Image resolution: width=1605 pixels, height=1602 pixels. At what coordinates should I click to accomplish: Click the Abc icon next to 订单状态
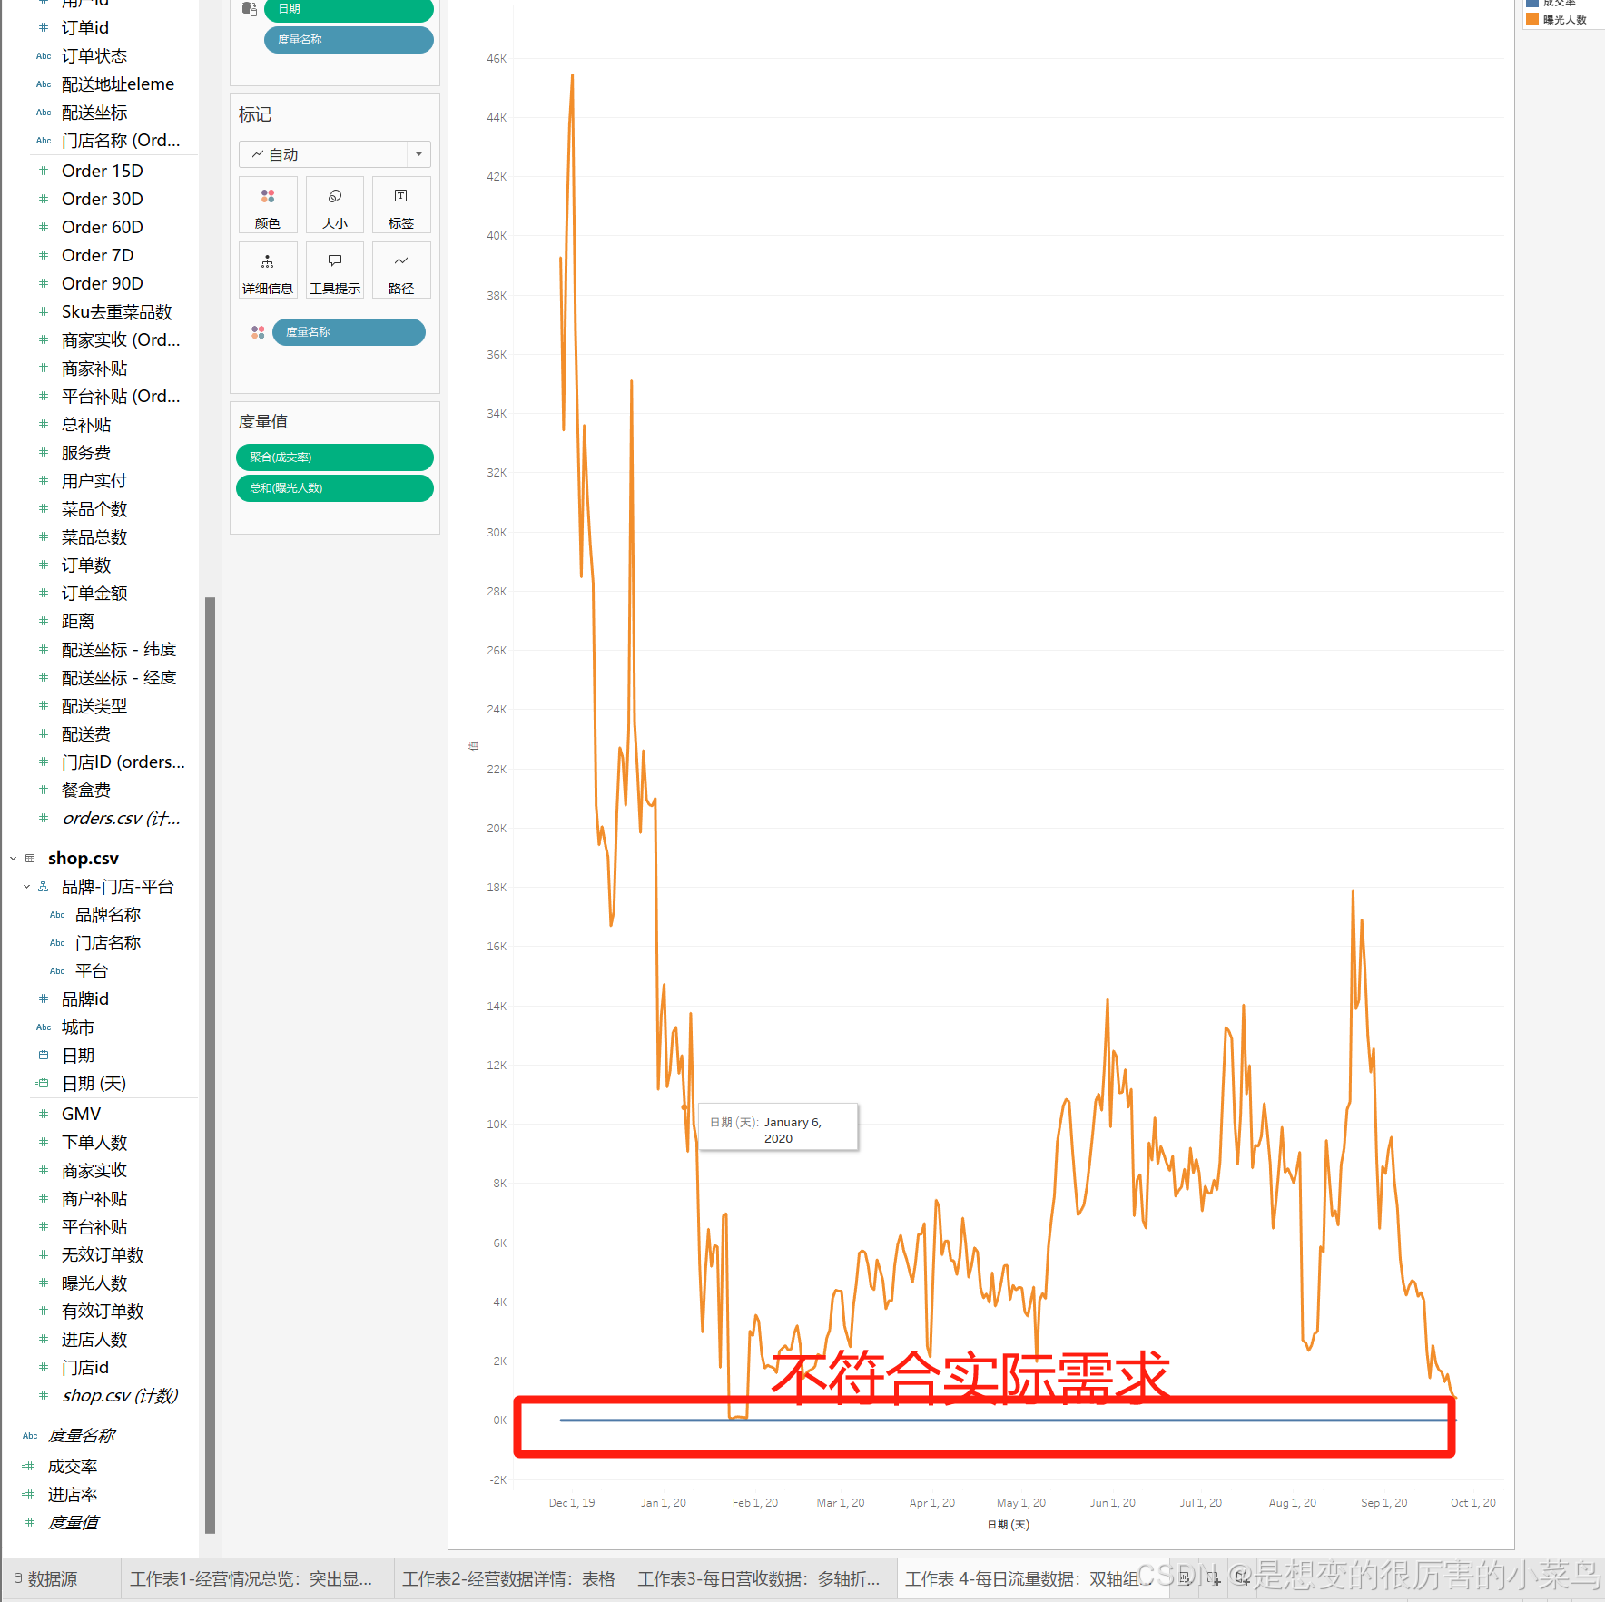pos(44,56)
